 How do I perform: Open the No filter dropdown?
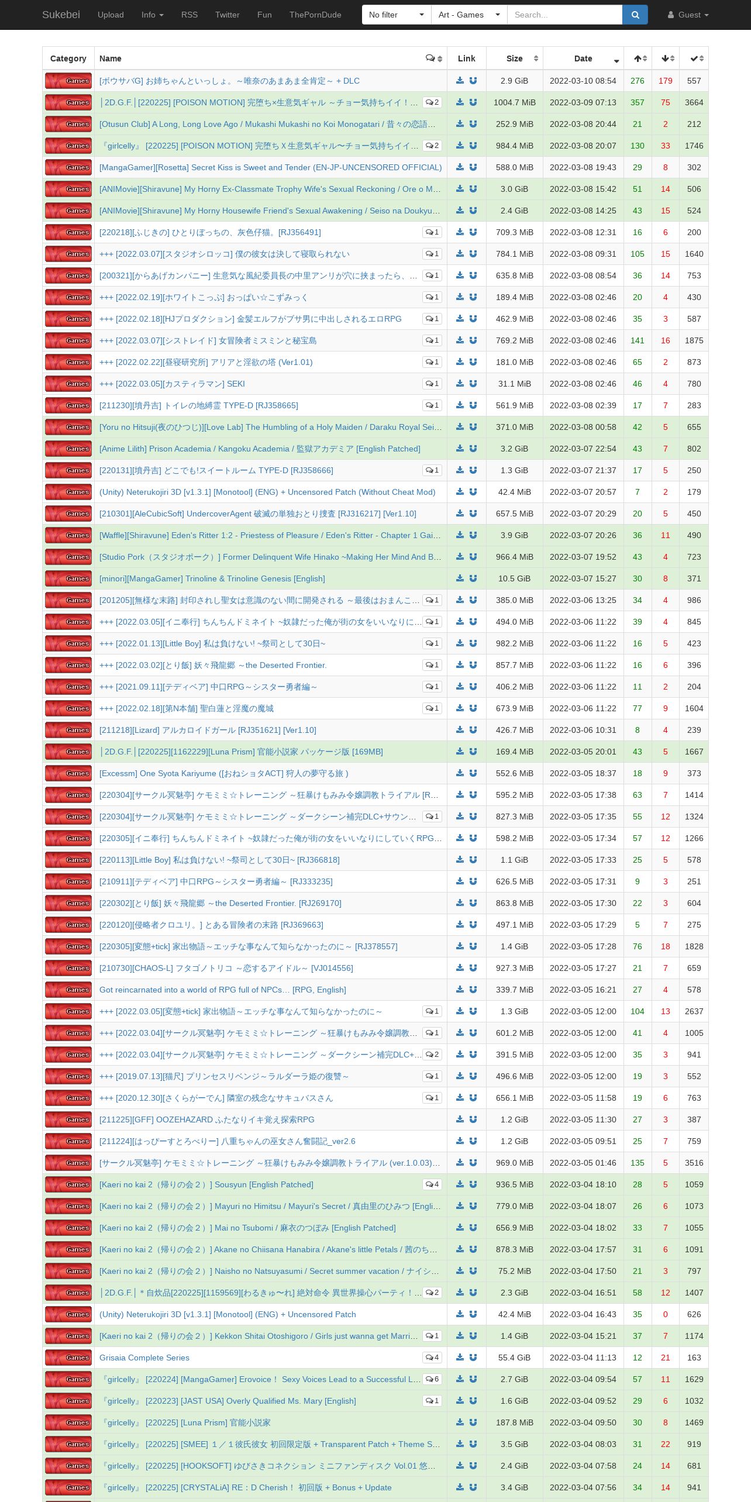[x=397, y=15]
